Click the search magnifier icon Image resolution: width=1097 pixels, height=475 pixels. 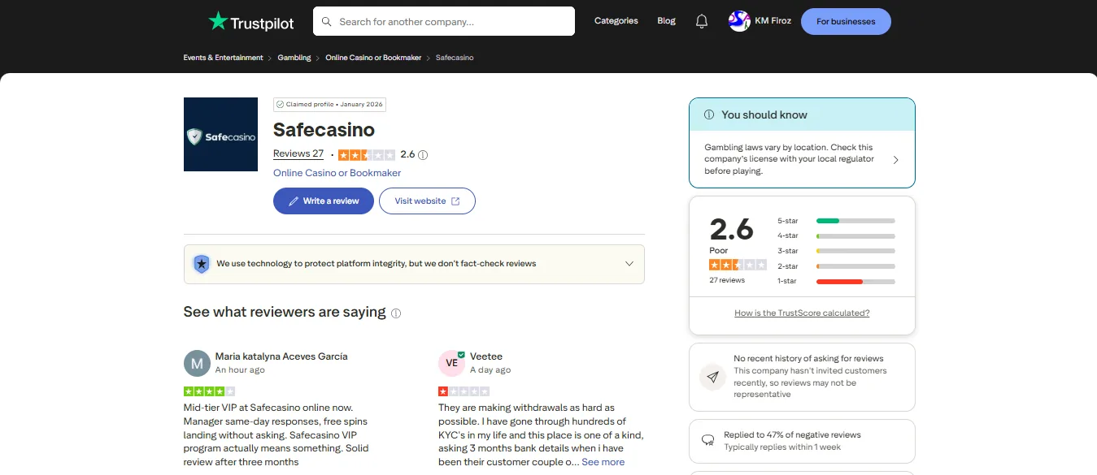(x=327, y=22)
